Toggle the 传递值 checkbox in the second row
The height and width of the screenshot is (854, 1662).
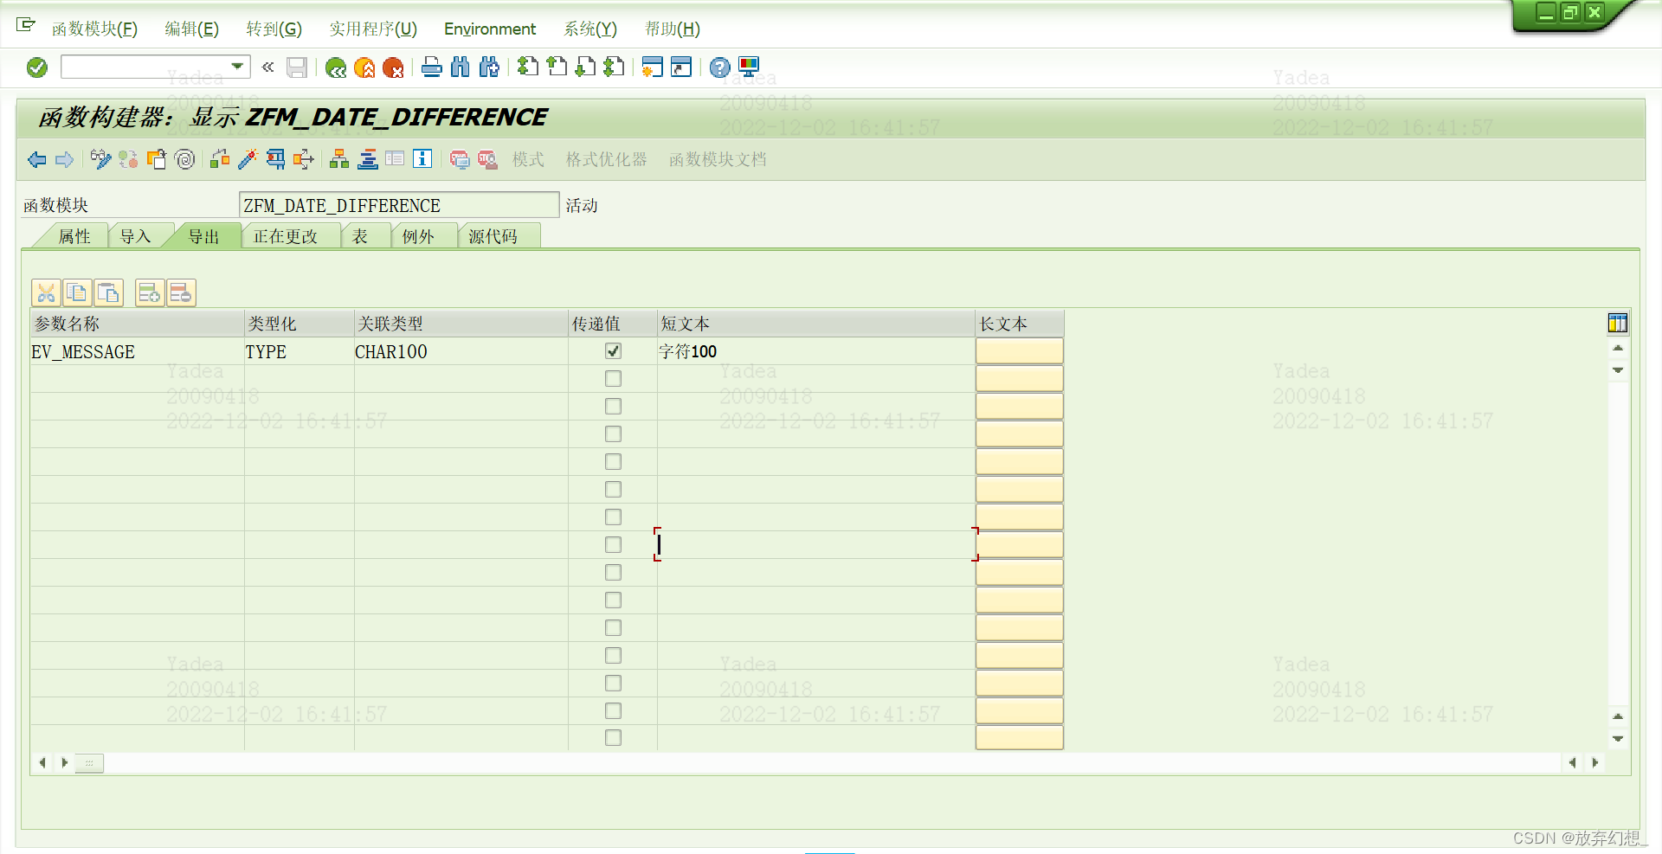pos(613,378)
